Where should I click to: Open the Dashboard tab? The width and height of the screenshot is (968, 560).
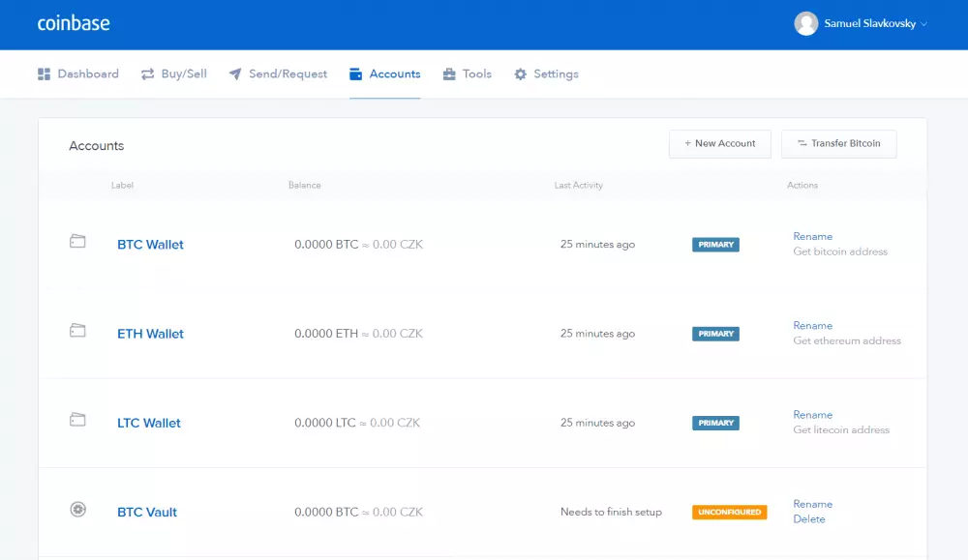(86, 74)
